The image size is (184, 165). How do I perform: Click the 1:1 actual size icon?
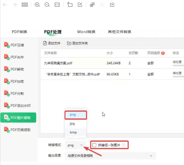click(57, 5)
